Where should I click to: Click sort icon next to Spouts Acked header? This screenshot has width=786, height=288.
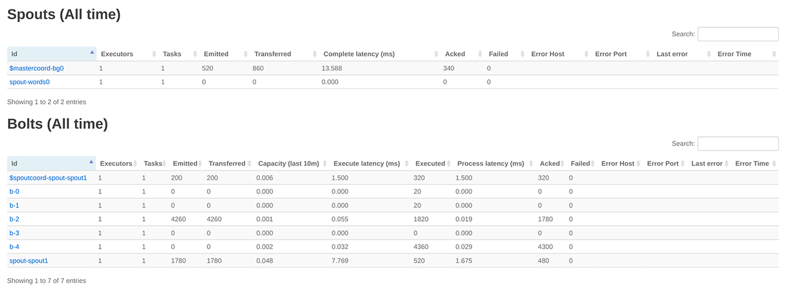point(480,54)
